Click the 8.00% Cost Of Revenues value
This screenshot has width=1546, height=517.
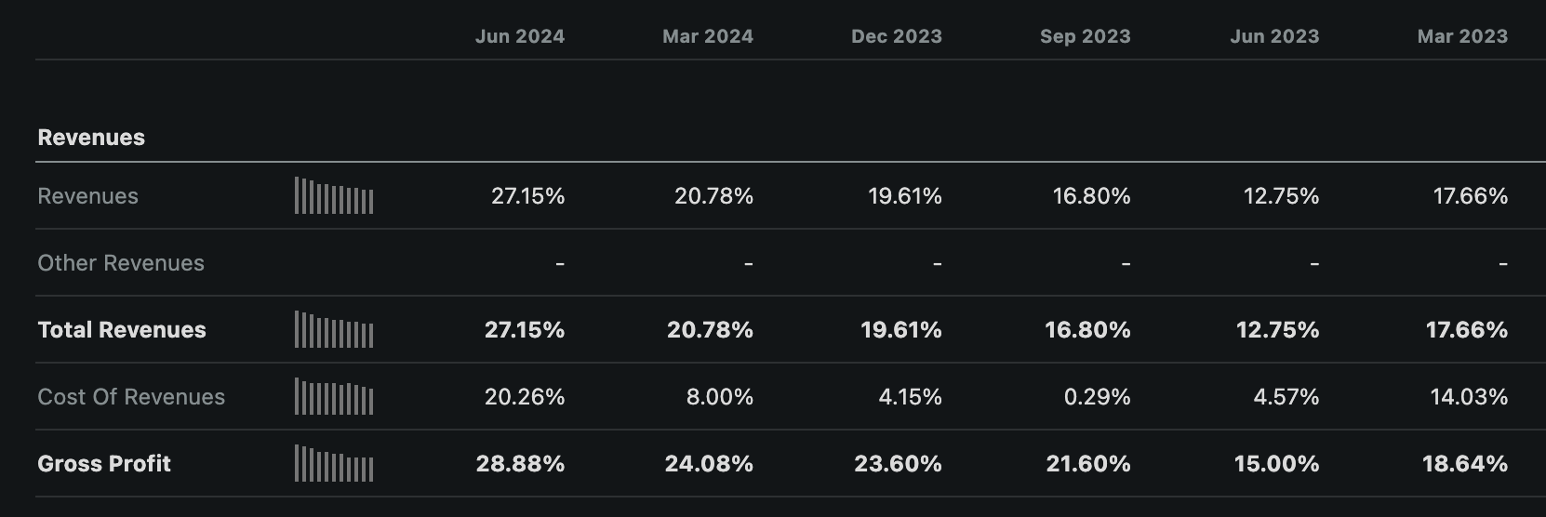click(719, 397)
